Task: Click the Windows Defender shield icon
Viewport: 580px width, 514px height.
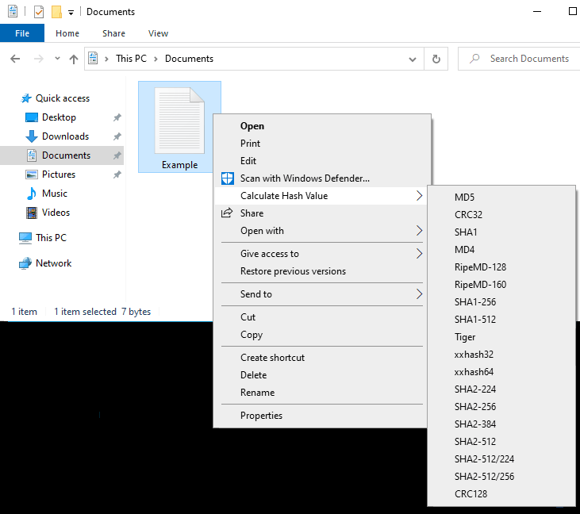Action: pyautogui.click(x=228, y=178)
